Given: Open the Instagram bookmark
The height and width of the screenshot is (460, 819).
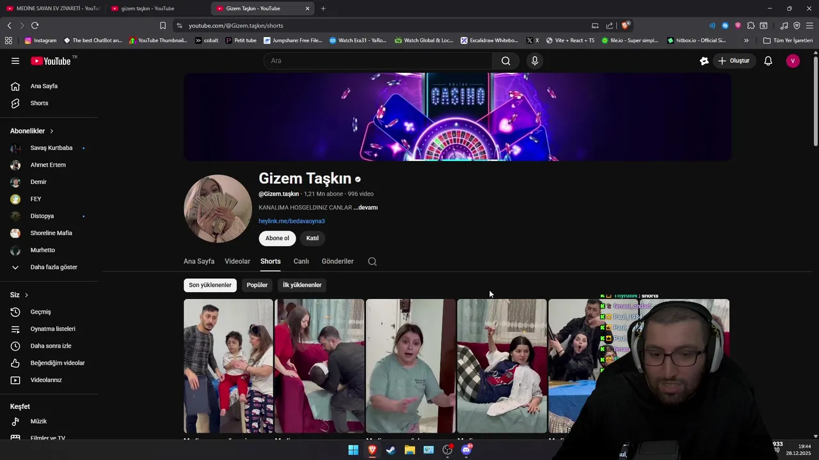Looking at the screenshot, I should pyautogui.click(x=40, y=40).
